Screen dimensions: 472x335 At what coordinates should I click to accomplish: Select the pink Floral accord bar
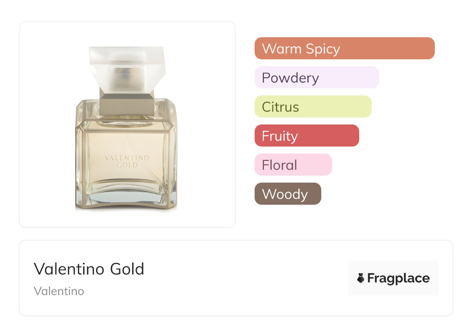(x=293, y=165)
